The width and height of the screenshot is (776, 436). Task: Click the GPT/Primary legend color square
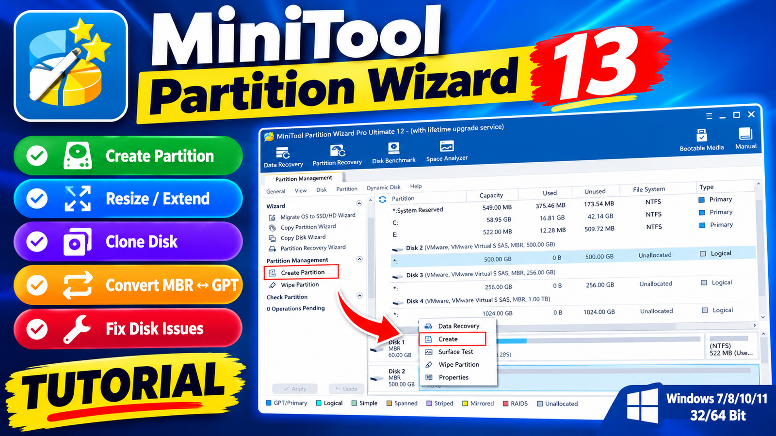coord(269,403)
